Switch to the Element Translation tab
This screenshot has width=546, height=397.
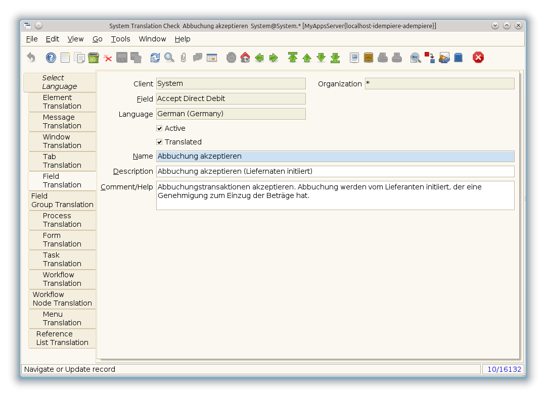(62, 102)
